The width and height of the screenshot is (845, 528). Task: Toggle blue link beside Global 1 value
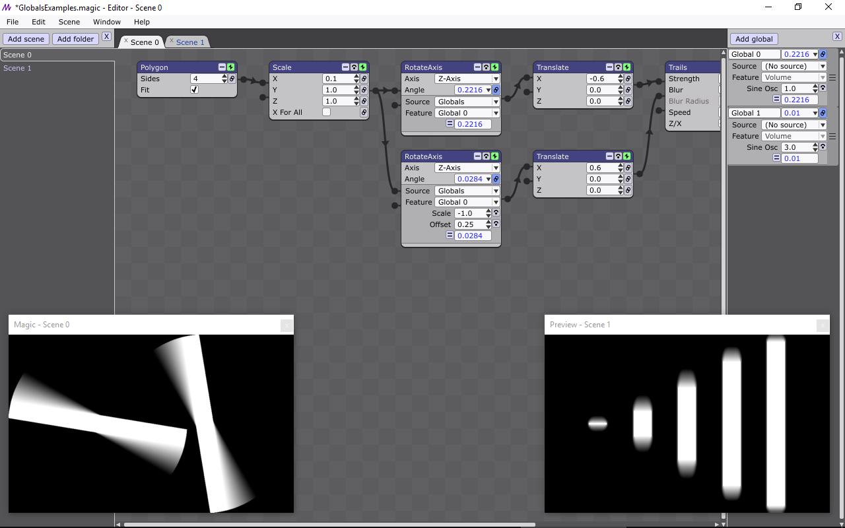(x=823, y=113)
